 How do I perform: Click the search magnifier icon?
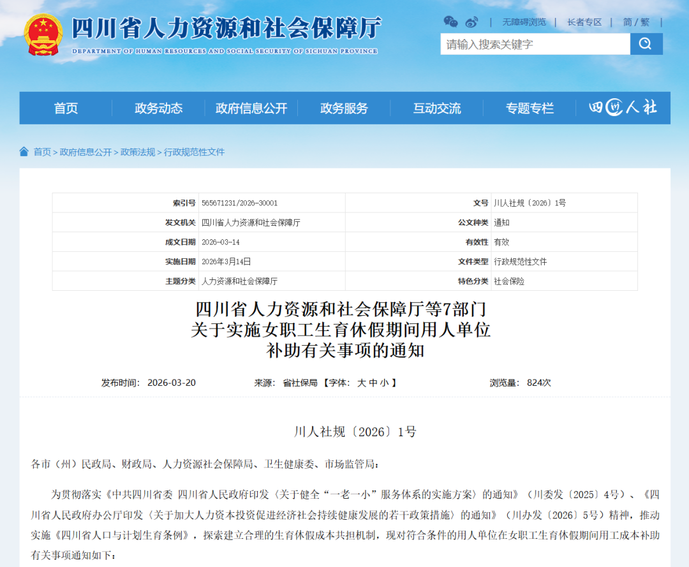coord(646,44)
